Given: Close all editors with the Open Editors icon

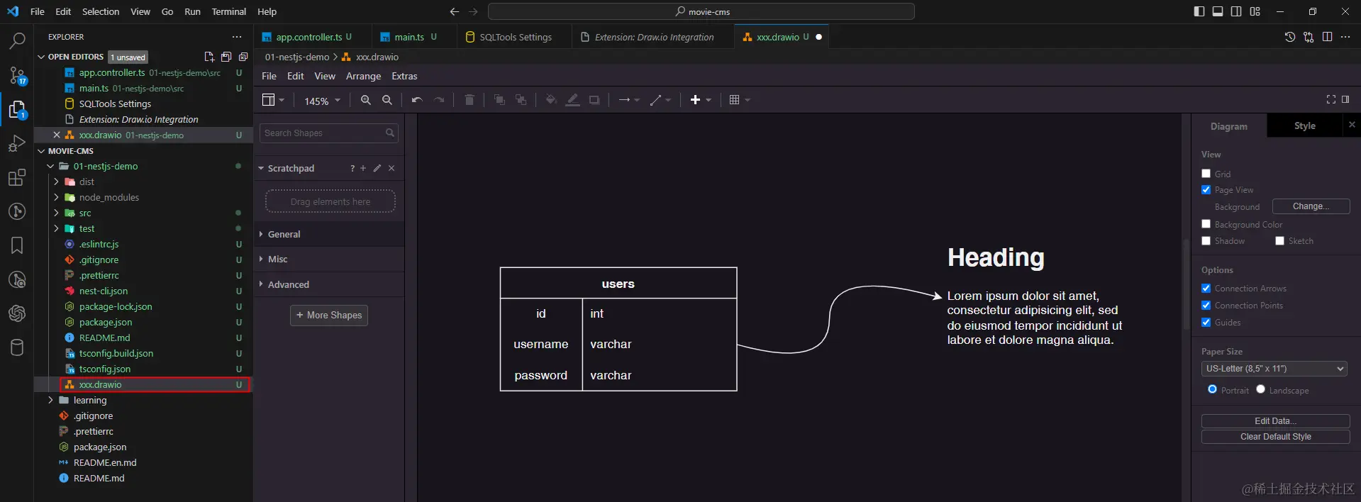Looking at the screenshot, I should click(x=243, y=57).
